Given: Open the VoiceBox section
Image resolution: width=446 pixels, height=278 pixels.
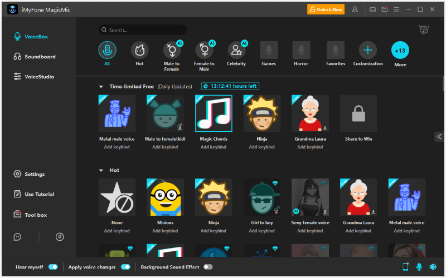Looking at the screenshot, I should (31, 37).
